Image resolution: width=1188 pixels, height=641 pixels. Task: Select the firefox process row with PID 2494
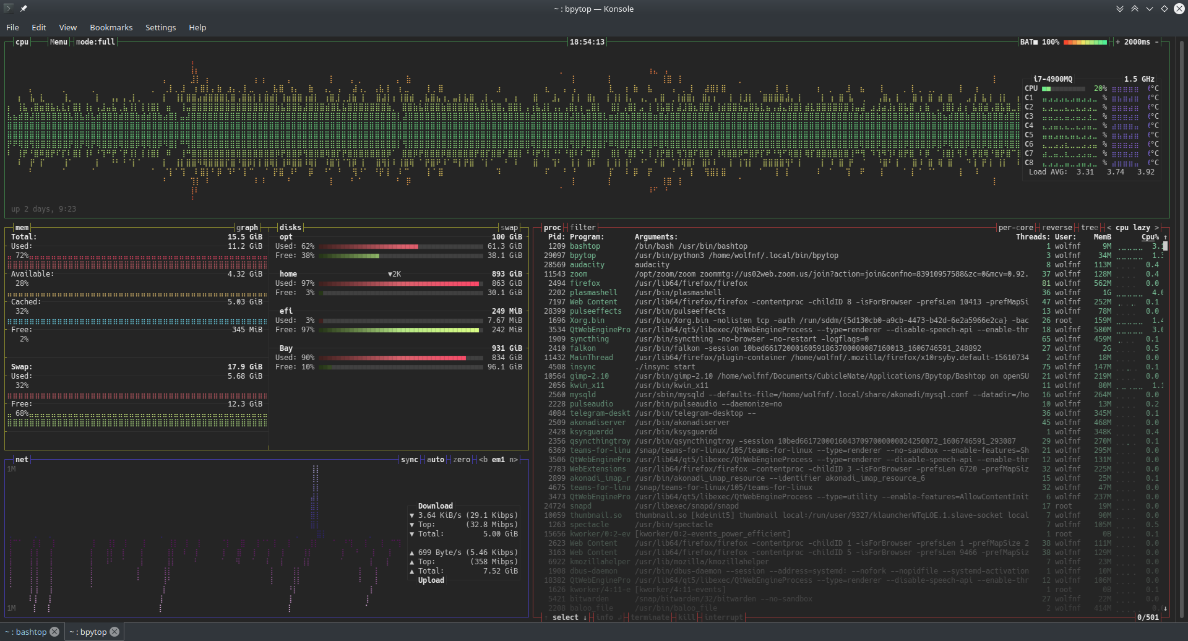tap(851, 283)
